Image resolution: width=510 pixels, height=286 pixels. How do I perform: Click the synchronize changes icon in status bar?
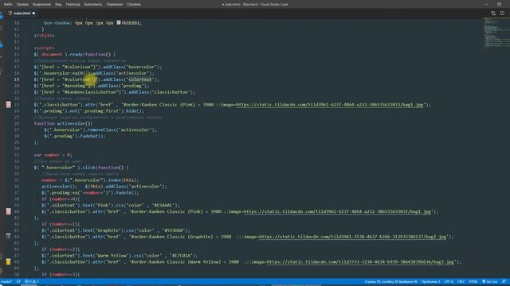pyautogui.click(x=18, y=282)
